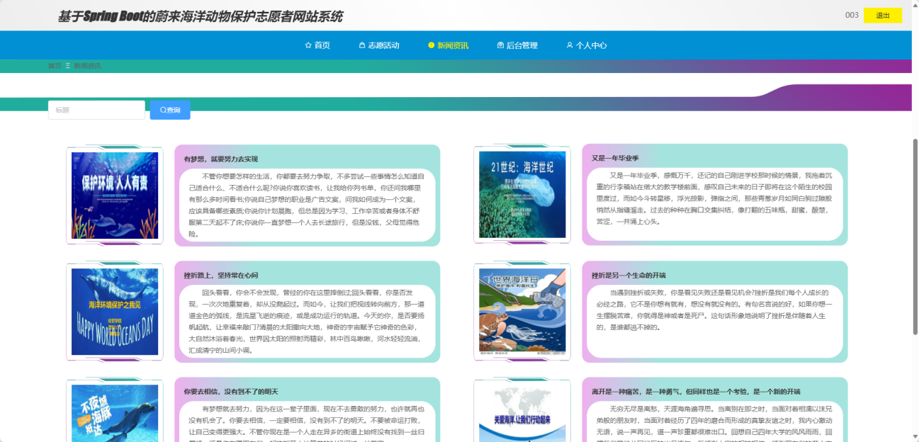
Task: Click the username 003 in header
Action: point(852,16)
